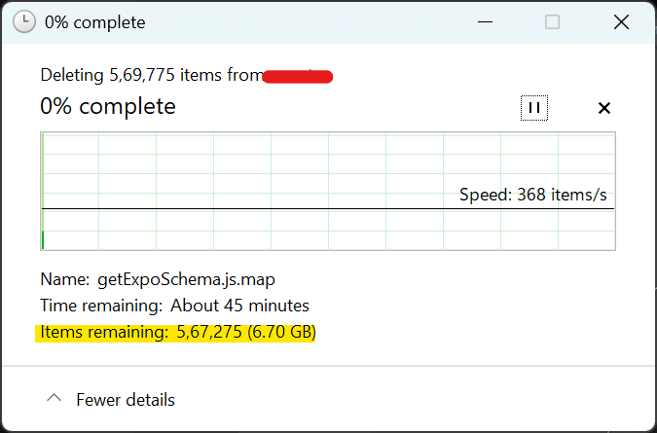Pause the delete operation
The width and height of the screenshot is (657, 433).
point(533,108)
